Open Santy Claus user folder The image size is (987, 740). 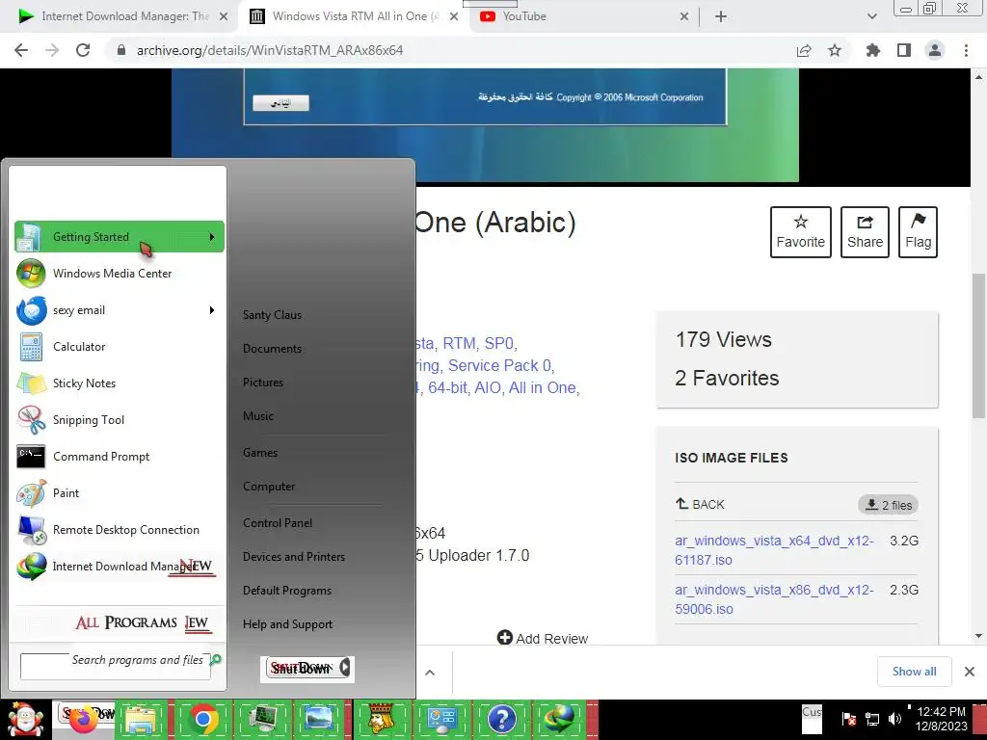(272, 315)
